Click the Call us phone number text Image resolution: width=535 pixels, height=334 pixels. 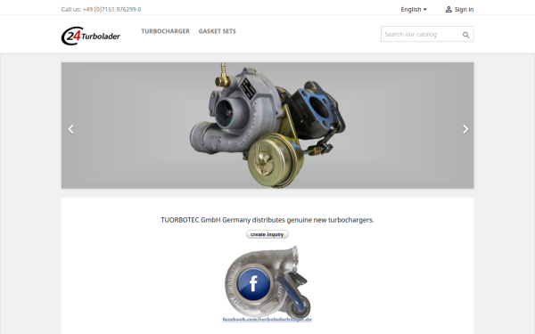point(101,10)
